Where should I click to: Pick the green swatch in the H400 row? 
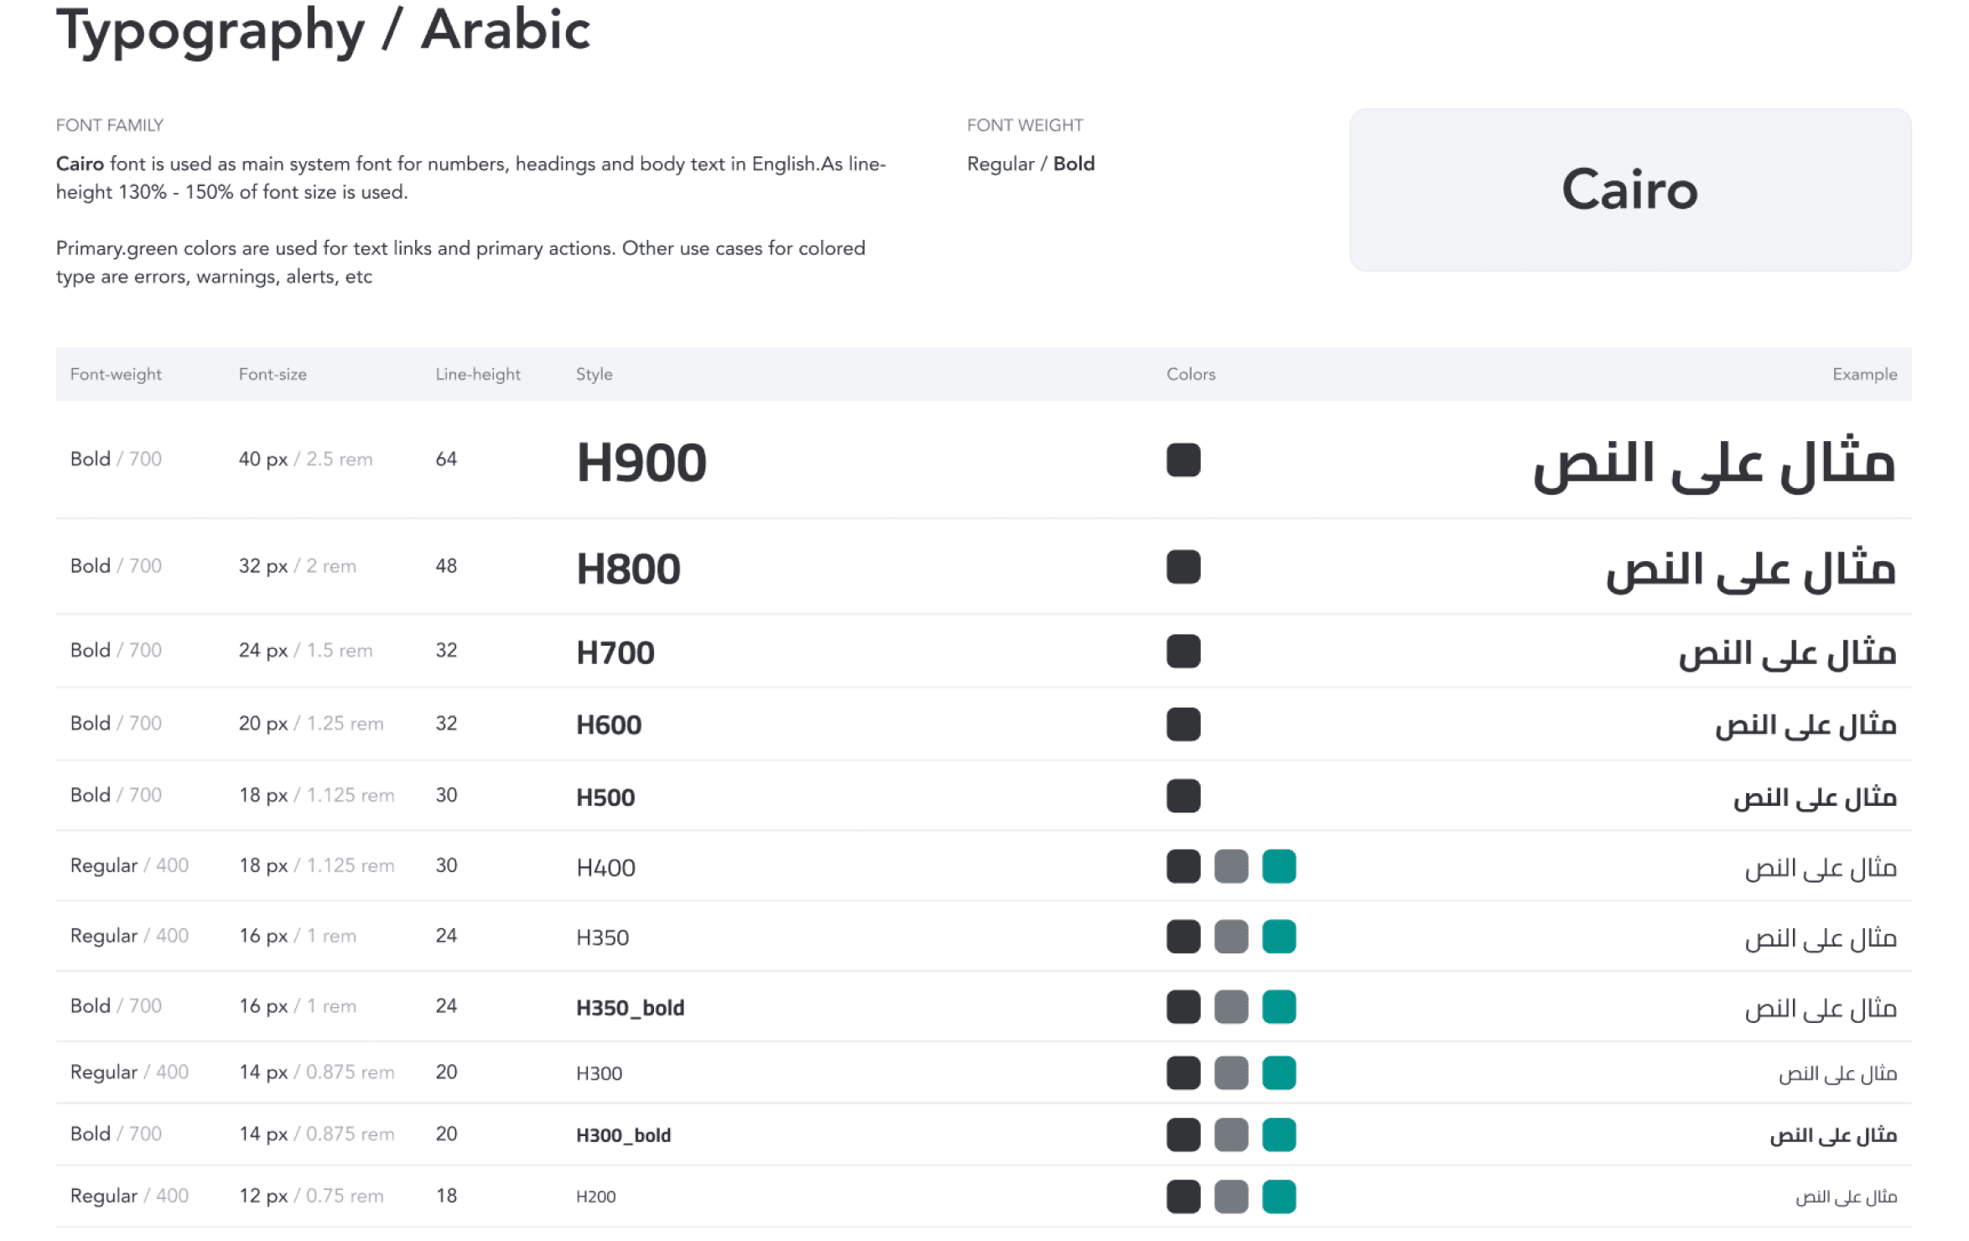[x=1278, y=866]
